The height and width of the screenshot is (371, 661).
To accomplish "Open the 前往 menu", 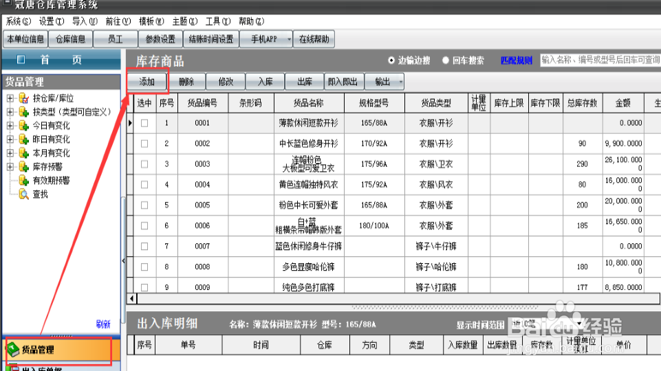I will (x=118, y=21).
